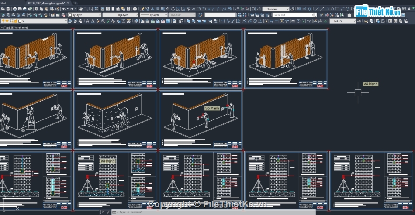The width and height of the screenshot is (415, 215).
Task: Open the undo history dropdown arrow
Action: tap(68, 9)
